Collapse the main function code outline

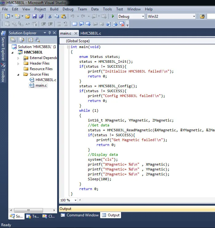click(x=68, y=47)
